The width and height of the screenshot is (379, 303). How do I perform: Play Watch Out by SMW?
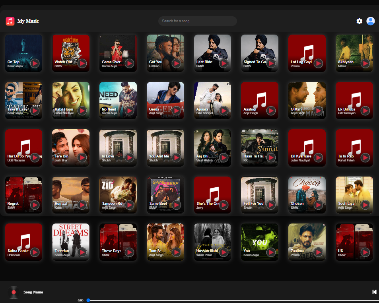(x=82, y=64)
